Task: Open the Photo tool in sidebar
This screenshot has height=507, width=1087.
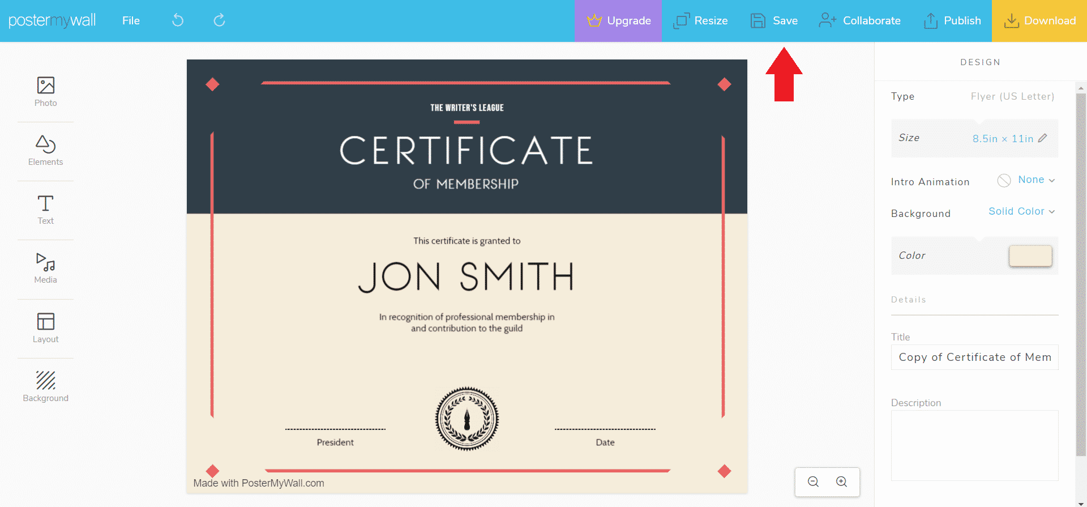Action: click(x=45, y=92)
